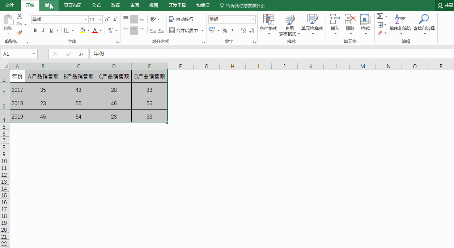
Task: Open 查找和选择 find and select
Action: [x=424, y=25]
